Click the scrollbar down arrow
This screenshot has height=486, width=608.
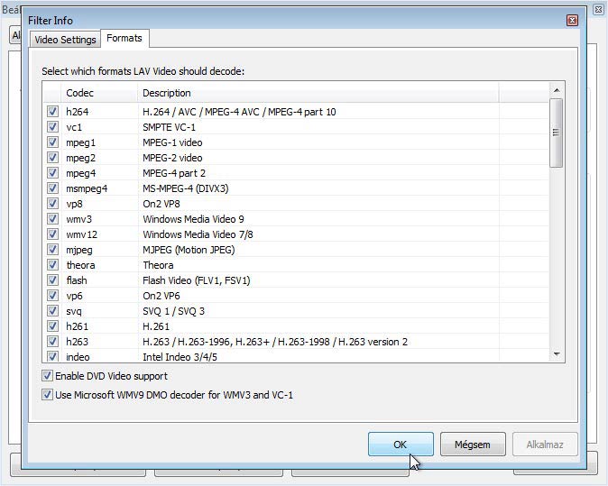(557, 353)
